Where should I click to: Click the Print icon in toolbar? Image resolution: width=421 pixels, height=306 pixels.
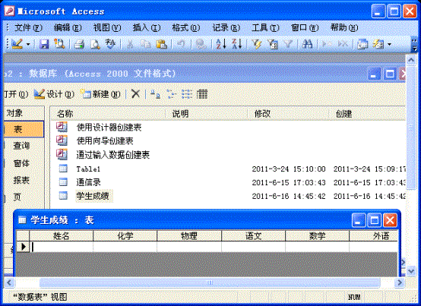click(x=79, y=44)
